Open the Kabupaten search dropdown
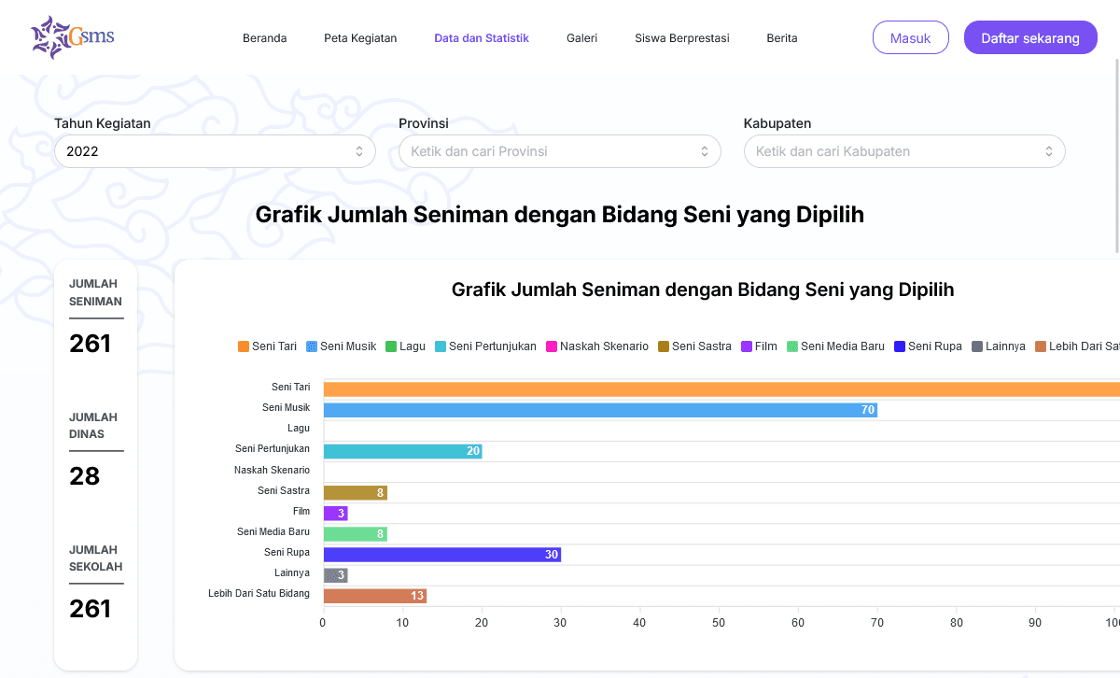1120x678 pixels. 903,150
